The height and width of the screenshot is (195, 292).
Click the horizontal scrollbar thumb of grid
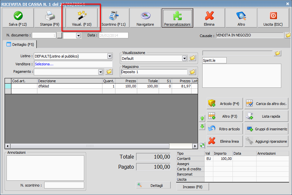pyautogui.click(x=90, y=146)
